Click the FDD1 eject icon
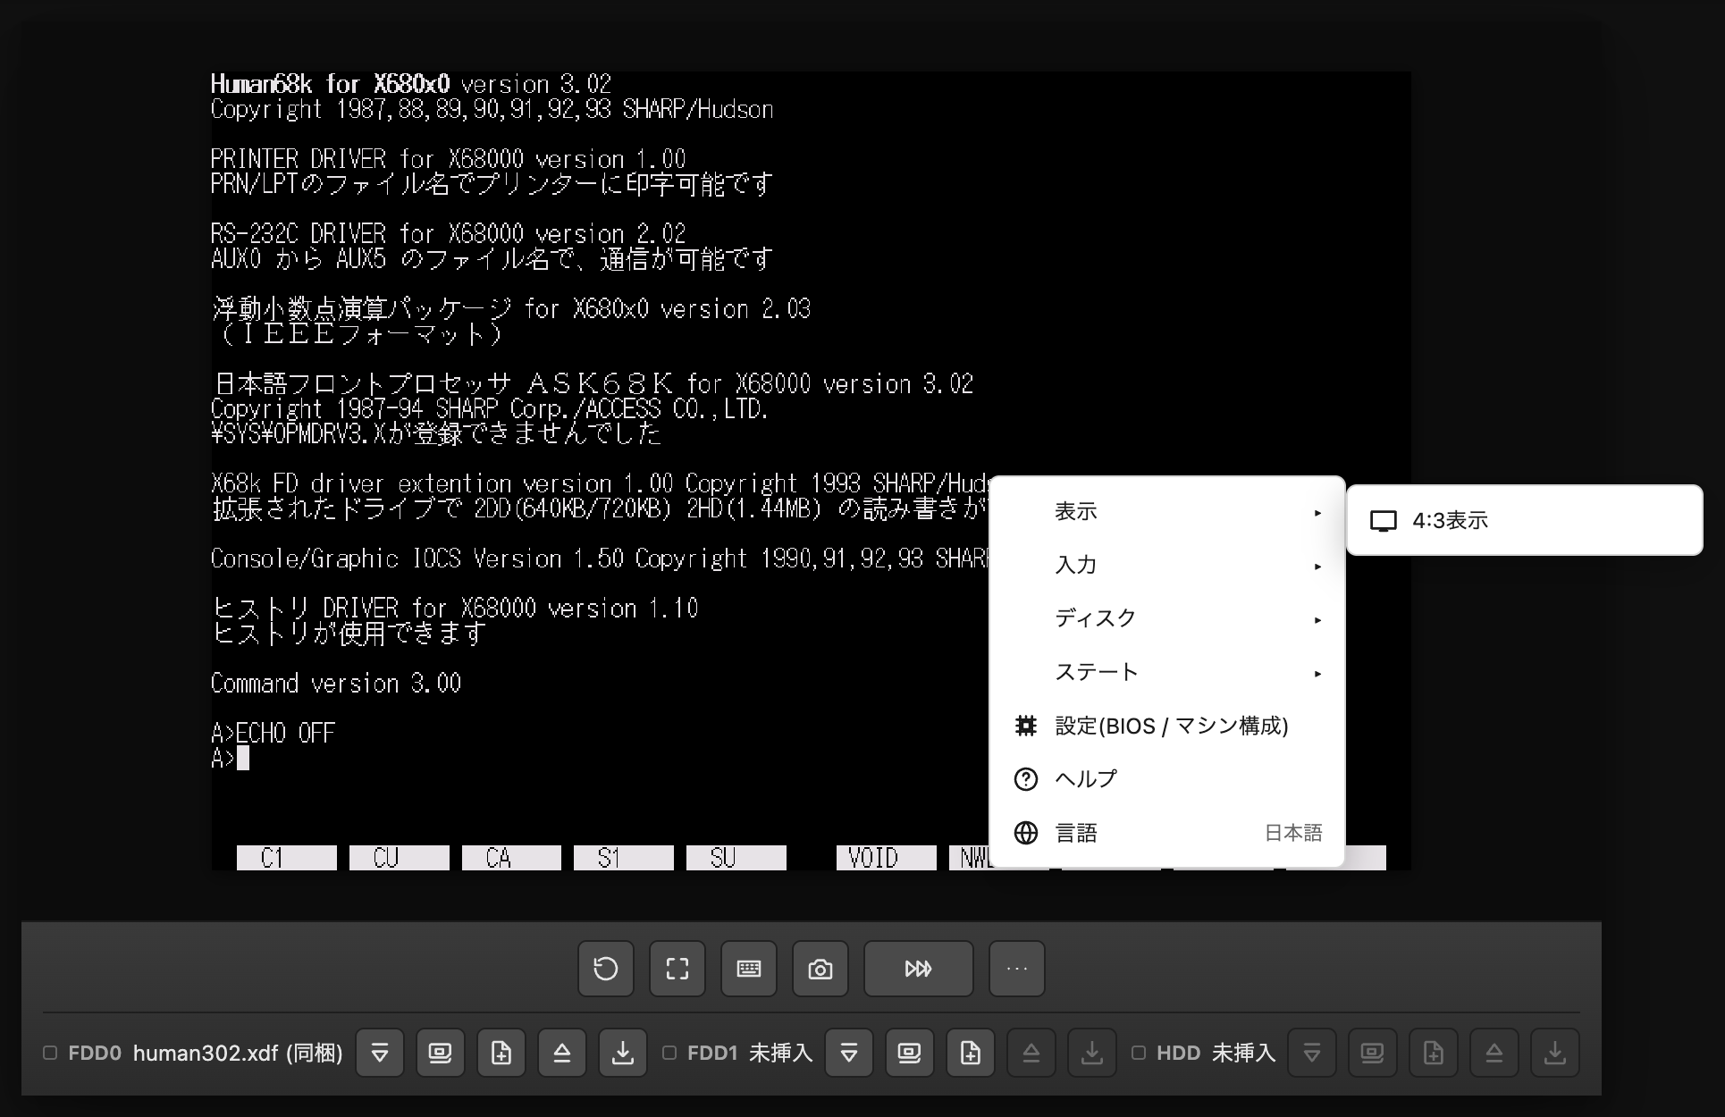 coord(1031,1053)
